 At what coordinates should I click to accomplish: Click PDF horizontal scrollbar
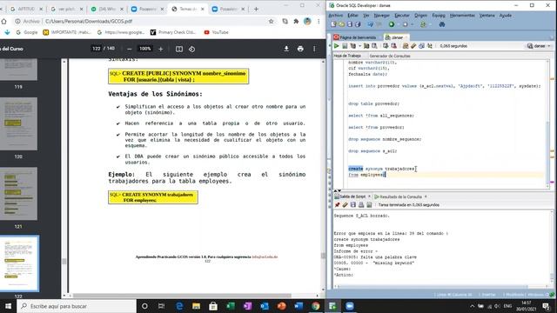182,296
